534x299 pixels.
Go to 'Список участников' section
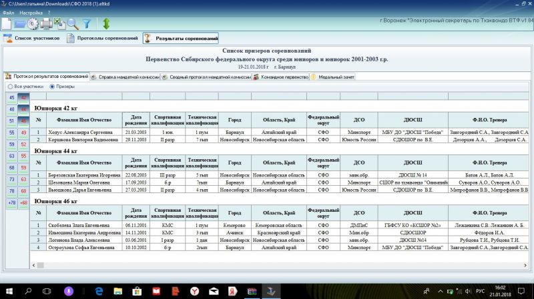pos(33,39)
